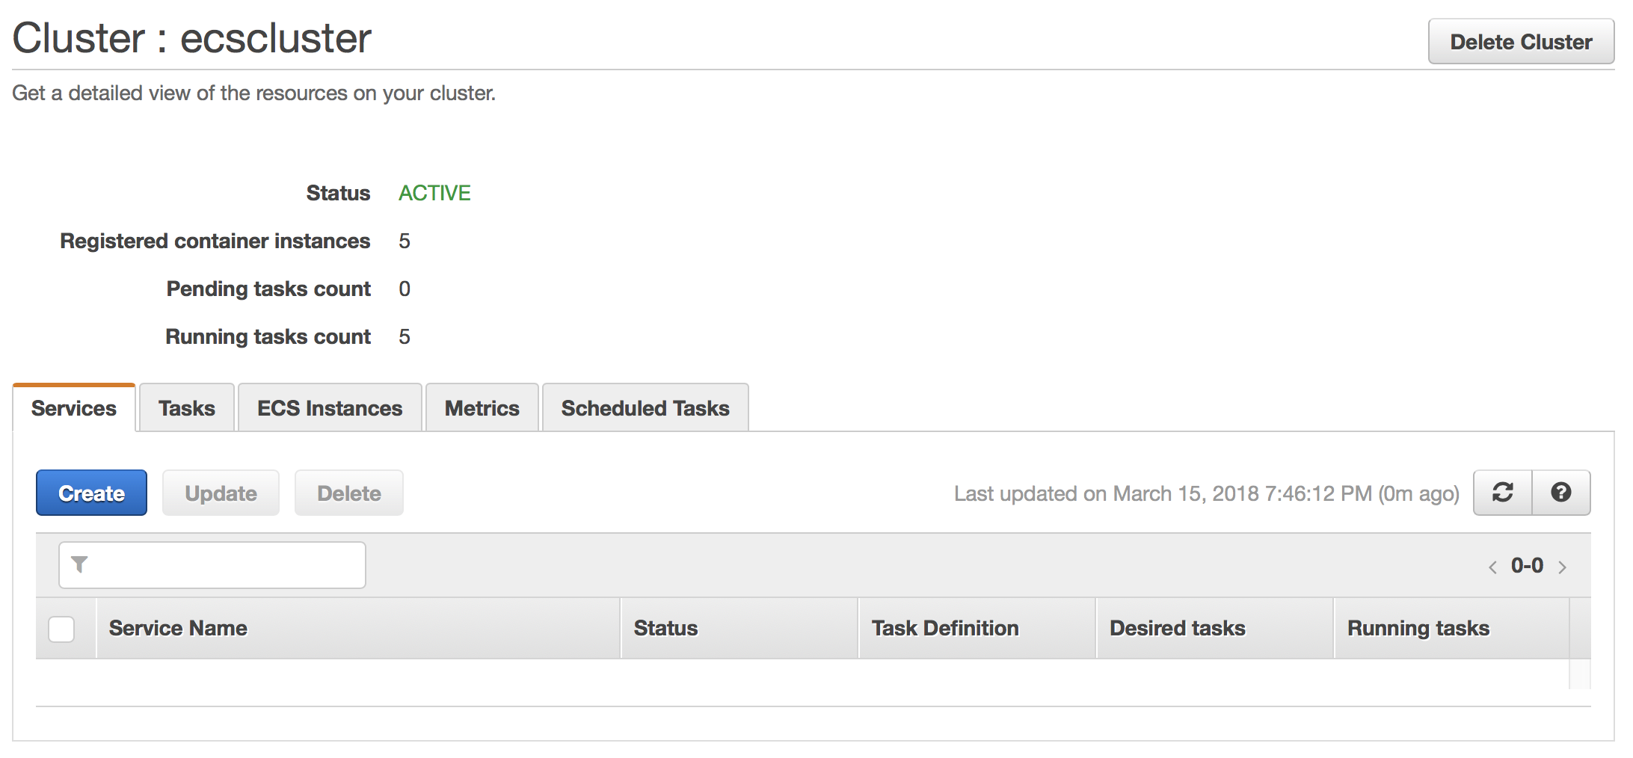The width and height of the screenshot is (1633, 758).
Task: Click the refresh services icon
Action: point(1503,493)
